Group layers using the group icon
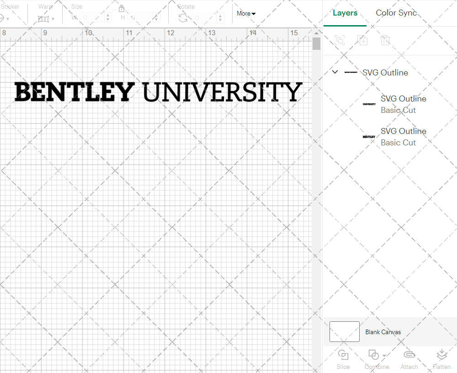This screenshot has width=457, height=373. click(x=340, y=40)
